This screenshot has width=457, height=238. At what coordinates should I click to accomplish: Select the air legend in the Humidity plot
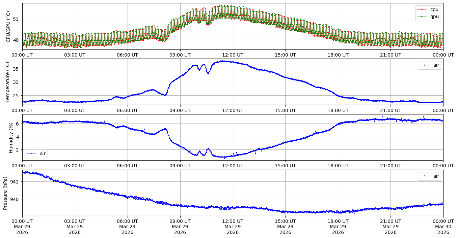[43, 154]
